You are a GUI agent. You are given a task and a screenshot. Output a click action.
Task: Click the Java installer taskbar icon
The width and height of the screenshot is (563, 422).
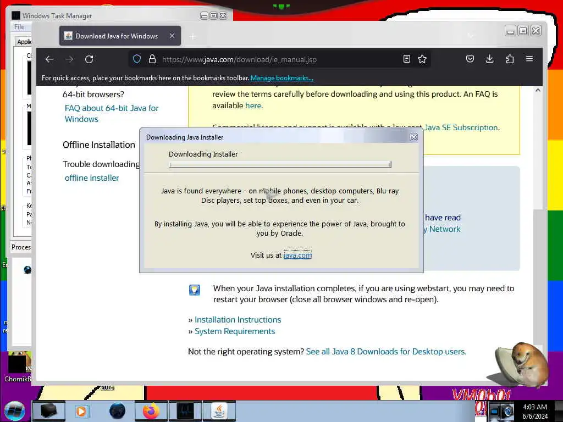click(219, 411)
